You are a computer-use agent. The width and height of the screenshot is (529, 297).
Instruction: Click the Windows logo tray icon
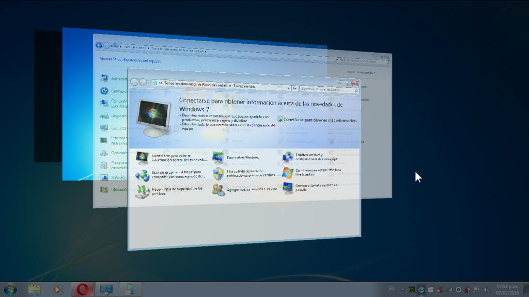click(x=430, y=290)
